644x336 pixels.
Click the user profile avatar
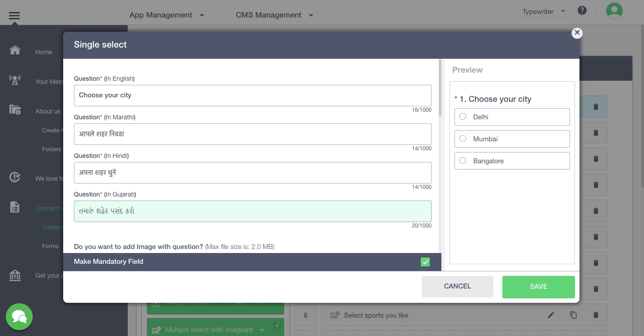point(614,11)
